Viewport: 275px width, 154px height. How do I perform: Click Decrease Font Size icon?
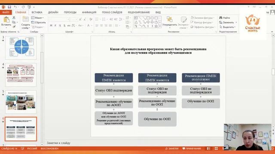point(85,19)
